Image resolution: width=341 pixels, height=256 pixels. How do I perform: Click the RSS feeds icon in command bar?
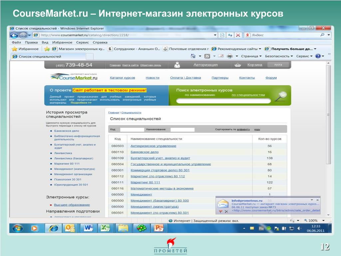(x=207, y=56)
